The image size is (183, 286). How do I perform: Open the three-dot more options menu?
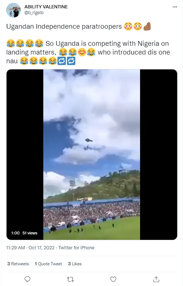pos(175,7)
